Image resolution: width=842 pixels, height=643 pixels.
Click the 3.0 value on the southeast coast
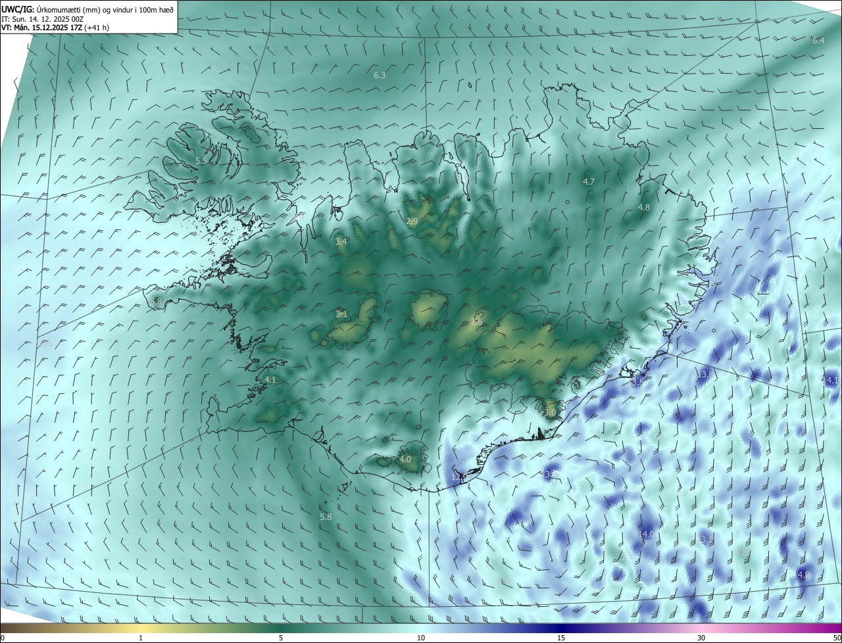click(551, 413)
